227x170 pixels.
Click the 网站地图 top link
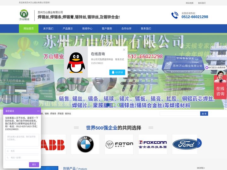190,3
